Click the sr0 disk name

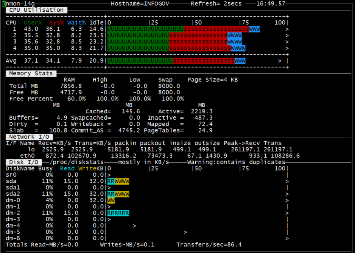[x=11, y=175]
